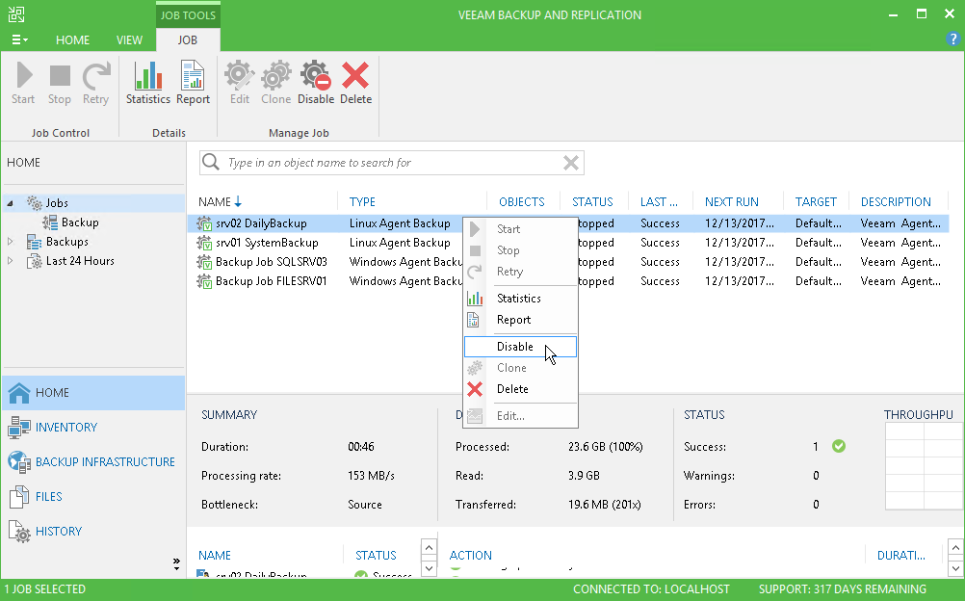The image size is (965, 601).
Task: Open the HOME navigation pane
Action: coord(93,393)
